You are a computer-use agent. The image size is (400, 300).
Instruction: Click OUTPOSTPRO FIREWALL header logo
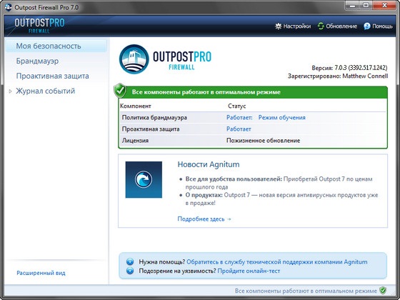tap(39, 26)
